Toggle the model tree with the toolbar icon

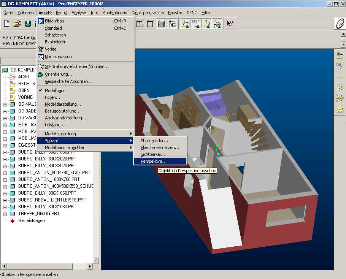point(172,24)
